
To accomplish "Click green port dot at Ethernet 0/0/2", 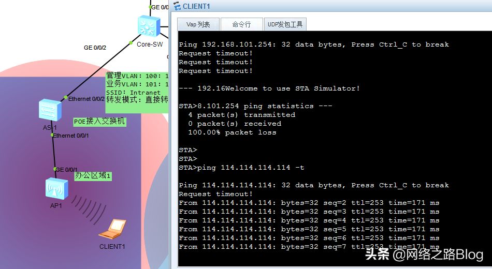I will [x=66, y=97].
